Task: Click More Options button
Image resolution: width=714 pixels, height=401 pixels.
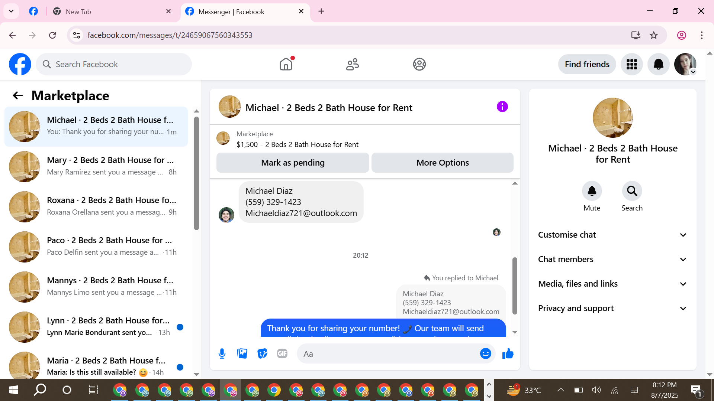Action: point(443,163)
